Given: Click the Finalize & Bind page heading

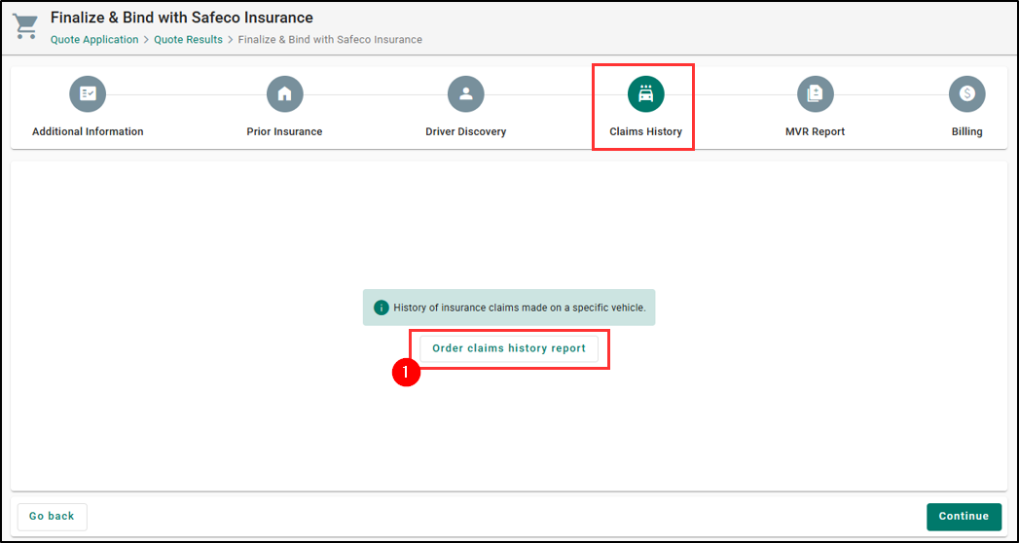Looking at the screenshot, I should pos(182,18).
